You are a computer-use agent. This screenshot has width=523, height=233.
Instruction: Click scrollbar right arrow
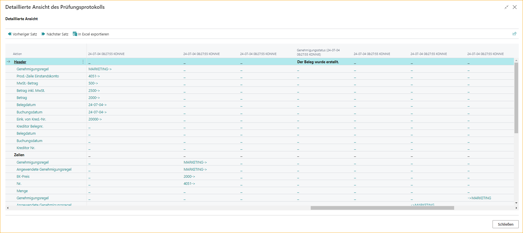(516, 208)
